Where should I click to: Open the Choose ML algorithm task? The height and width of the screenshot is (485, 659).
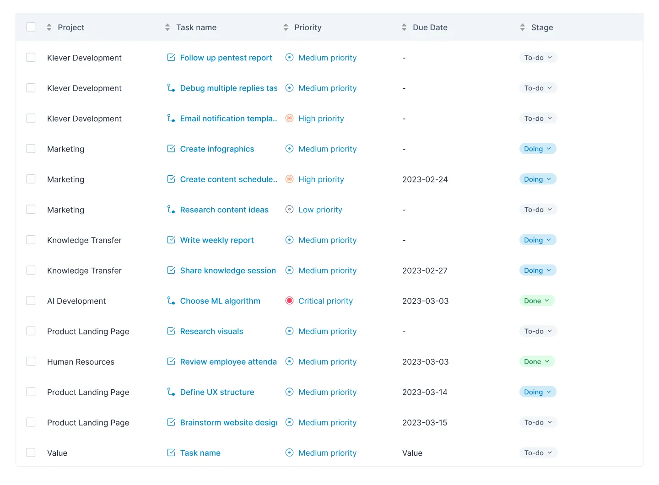pyautogui.click(x=220, y=301)
